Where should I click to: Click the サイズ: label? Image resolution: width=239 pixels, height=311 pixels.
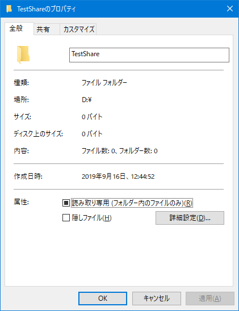pos(22,117)
